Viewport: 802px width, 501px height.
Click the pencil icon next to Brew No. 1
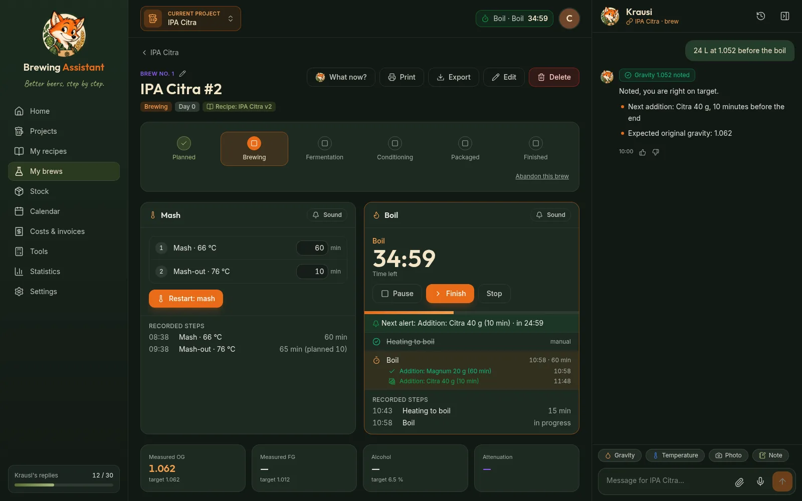click(182, 74)
